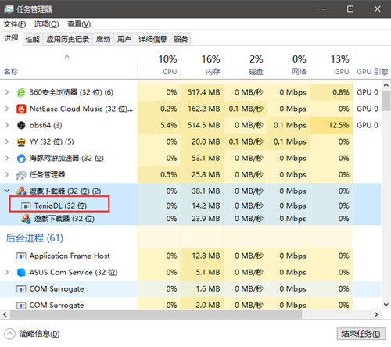This screenshot has width=391, height=347.
Task: Click the YY process icon
Action: (x=21, y=142)
